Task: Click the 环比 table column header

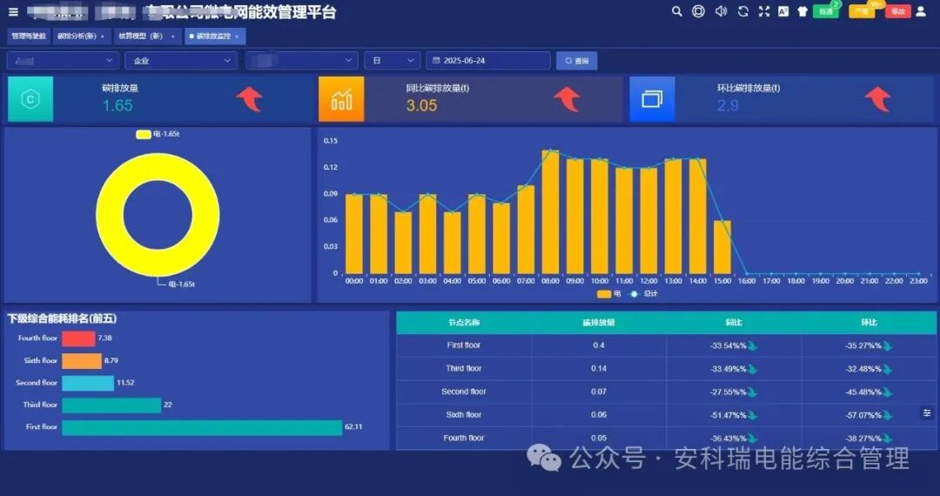Action: [x=869, y=322]
